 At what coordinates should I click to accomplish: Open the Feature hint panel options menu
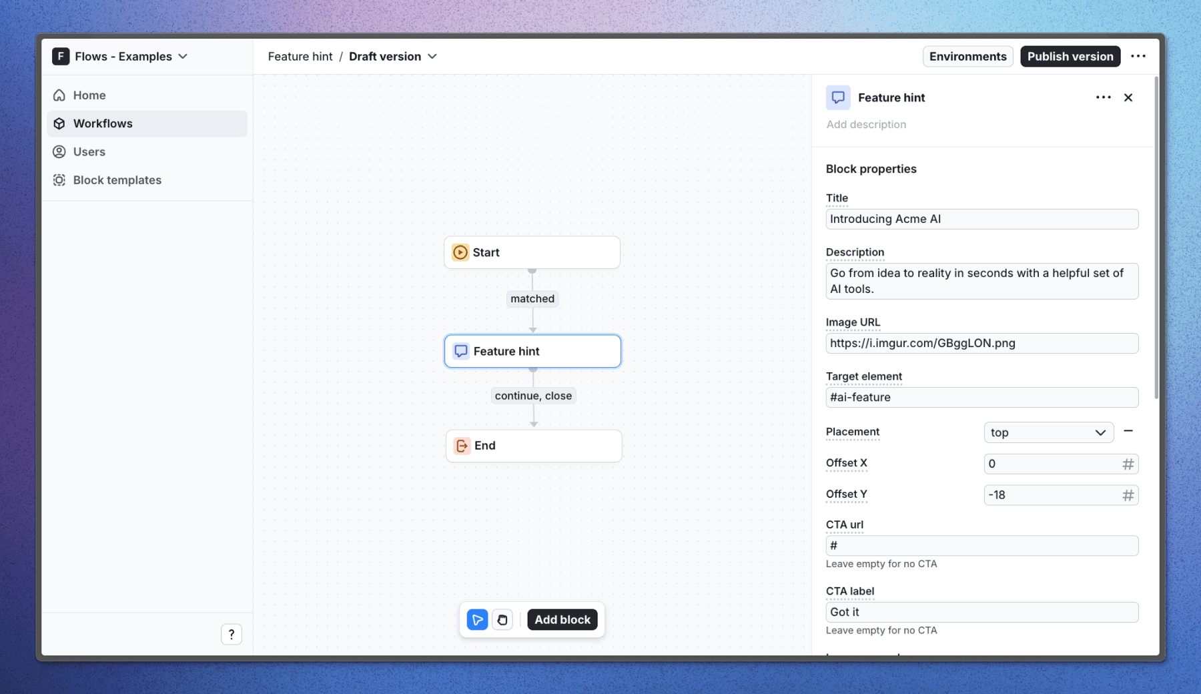point(1103,97)
